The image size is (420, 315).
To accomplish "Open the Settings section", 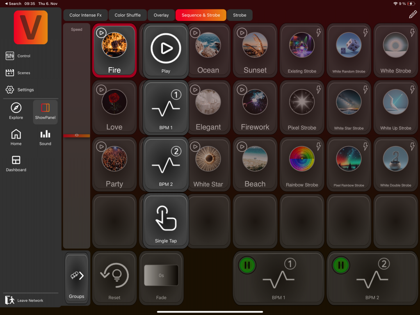I will pyautogui.click(x=21, y=89).
